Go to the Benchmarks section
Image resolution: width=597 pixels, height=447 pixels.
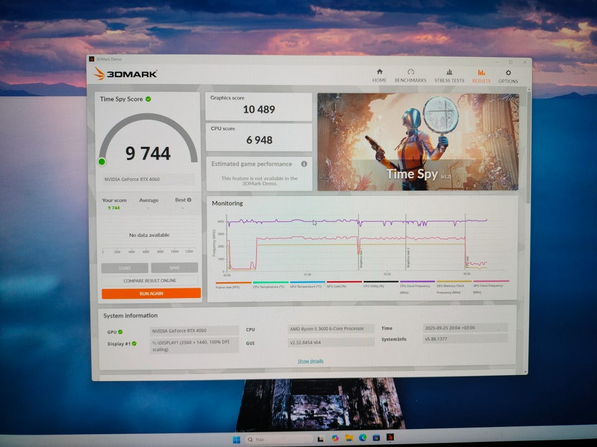tap(410, 76)
